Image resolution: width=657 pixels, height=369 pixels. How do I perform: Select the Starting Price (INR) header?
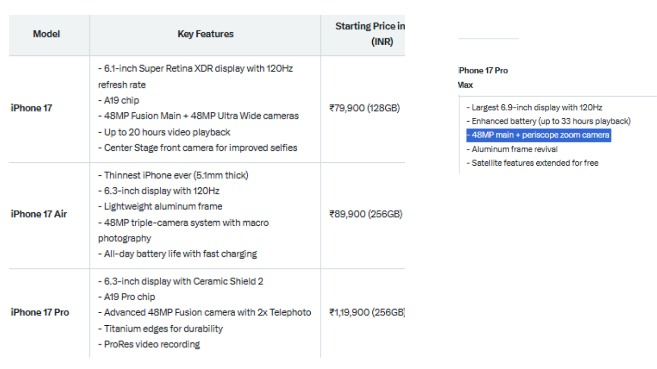click(369, 34)
